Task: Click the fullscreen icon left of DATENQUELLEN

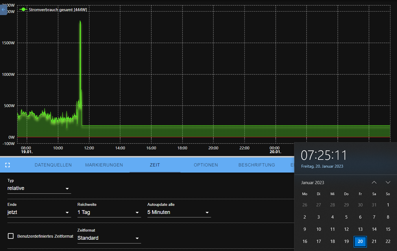Action: [8, 165]
